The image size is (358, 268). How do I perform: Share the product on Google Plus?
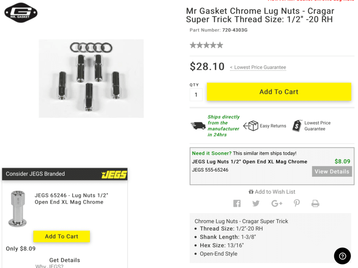pos(277,204)
